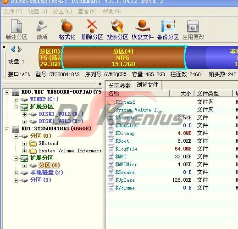Select partition 分区(4) NTFS bar segment
238x229 pixels.
[x=124, y=57]
